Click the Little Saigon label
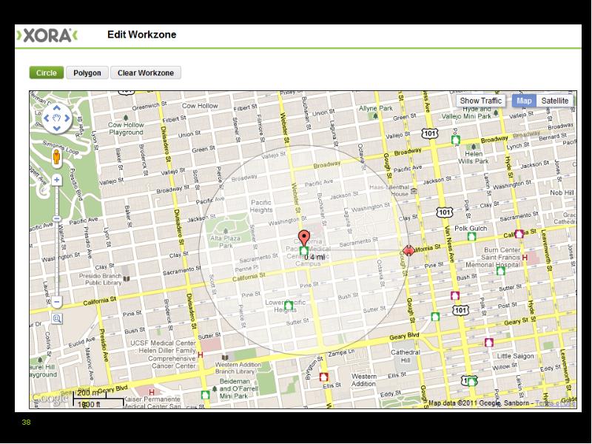592x444 pixels. (x=515, y=356)
